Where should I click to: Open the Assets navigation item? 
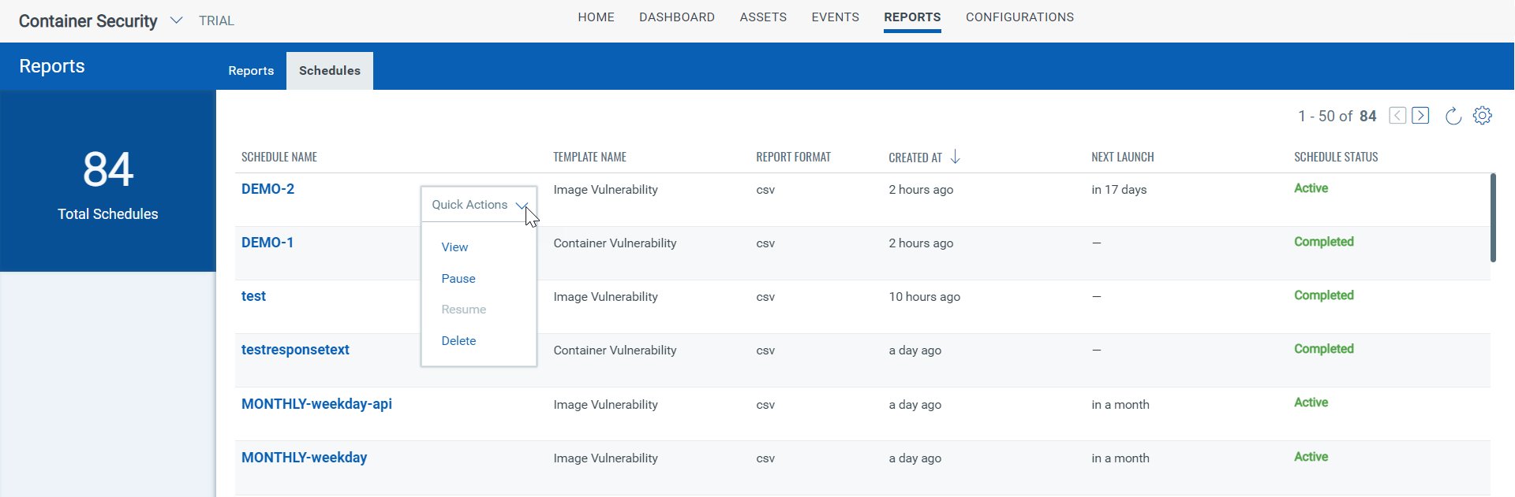pyautogui.click(x=762, y=17)
